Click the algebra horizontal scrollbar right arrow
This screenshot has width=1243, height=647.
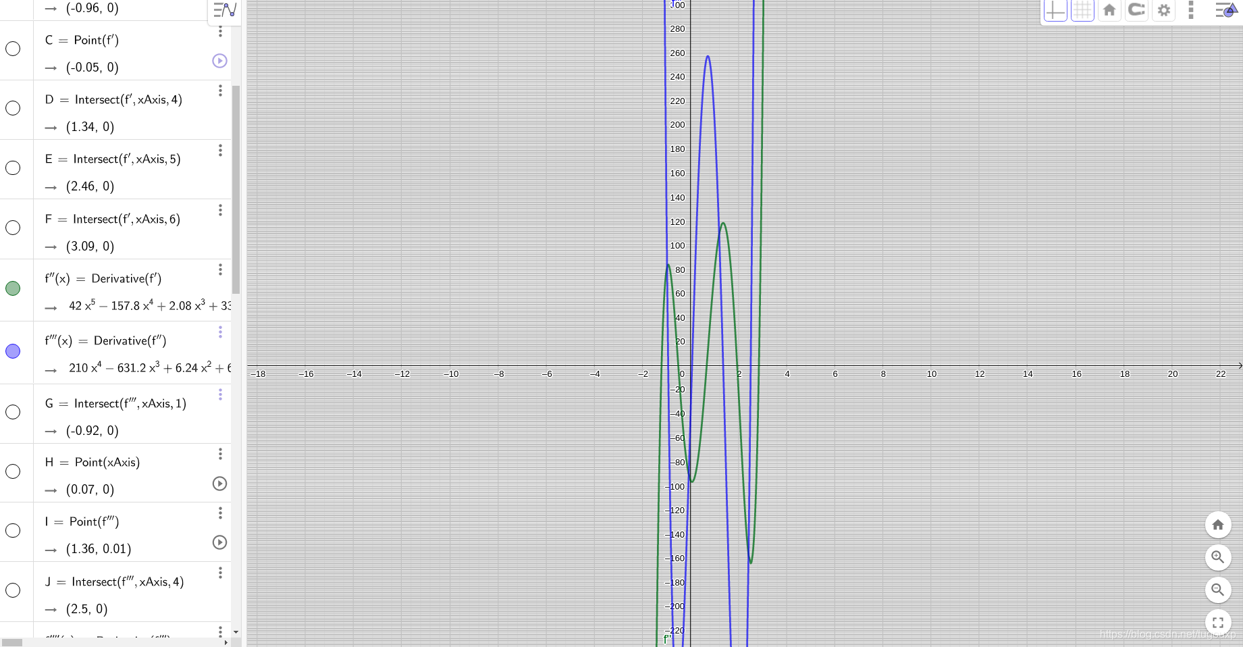point(226,642)
